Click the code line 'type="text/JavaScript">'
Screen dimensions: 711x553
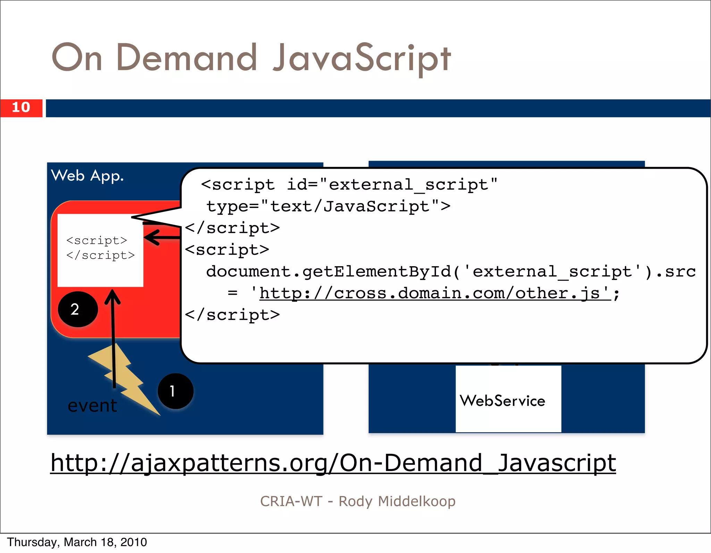click(x=328, y=206)
